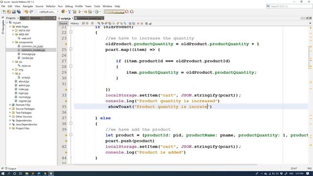Collapse code fold at line 22
This screenshot has width=313, height=176.
[70, 32]
